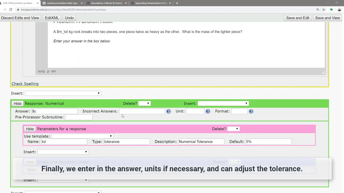Hide the Response: Numerical block
The height and width of the screenshot is (193, 344).
(17, 103)
